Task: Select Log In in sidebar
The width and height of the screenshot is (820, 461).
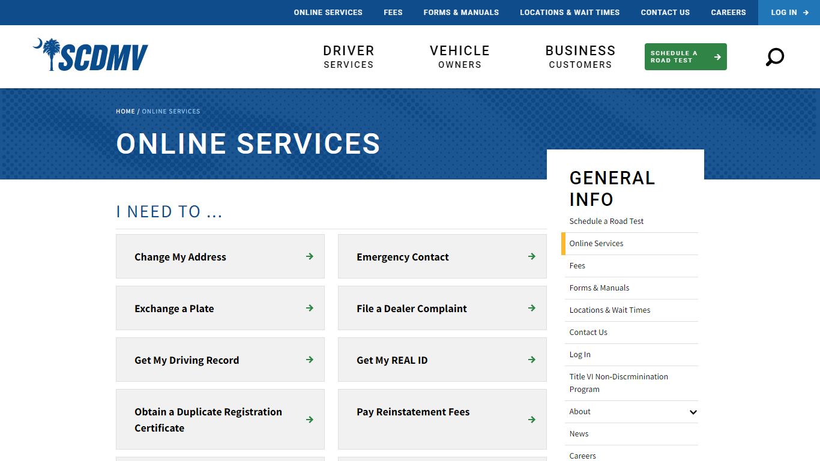Action: coord(580,354)
